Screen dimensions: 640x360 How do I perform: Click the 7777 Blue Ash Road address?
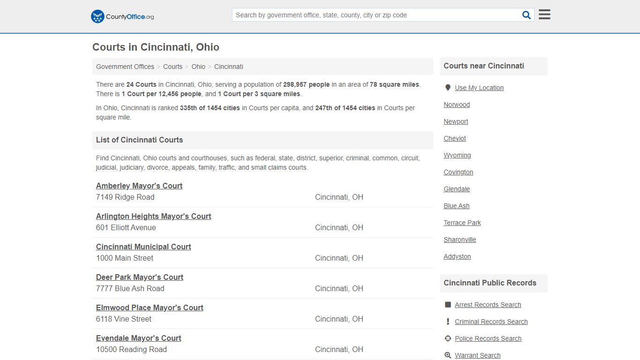[130, 289]
